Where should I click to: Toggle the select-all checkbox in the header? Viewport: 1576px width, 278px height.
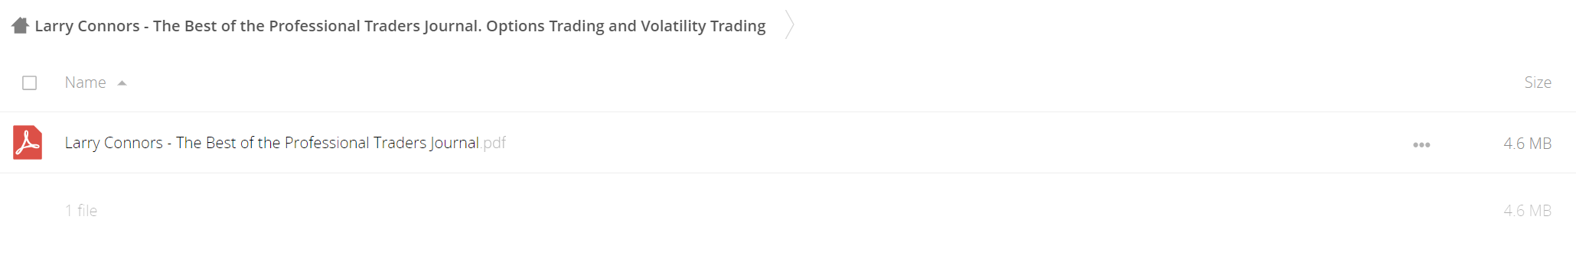pyautogui.click(x=30, y=82)
